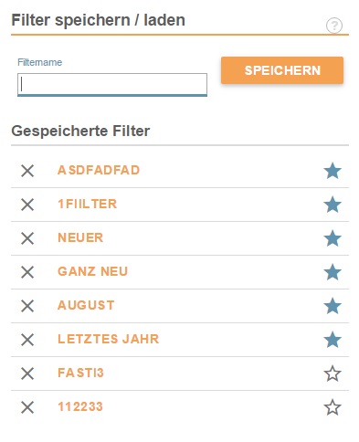Unfavorite the ASDFADFAD filter star
The height and width of the screenshot is (442, 359).
333,171
